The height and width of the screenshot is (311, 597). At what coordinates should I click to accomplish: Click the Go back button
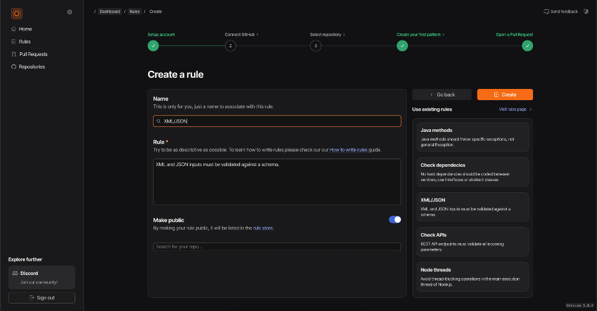tap(442, 95)
